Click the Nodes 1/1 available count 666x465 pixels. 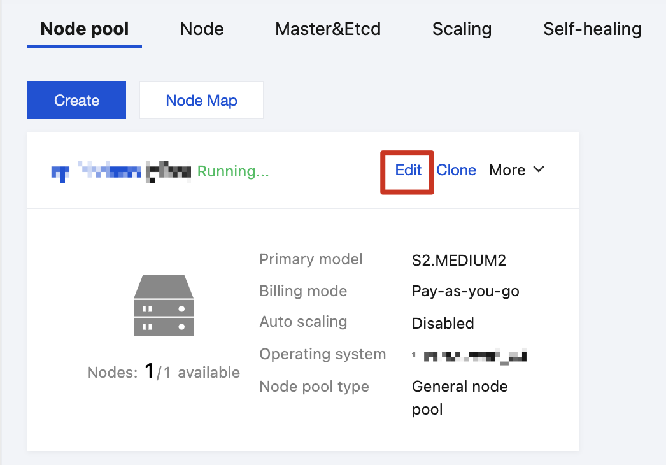(164, 372)
